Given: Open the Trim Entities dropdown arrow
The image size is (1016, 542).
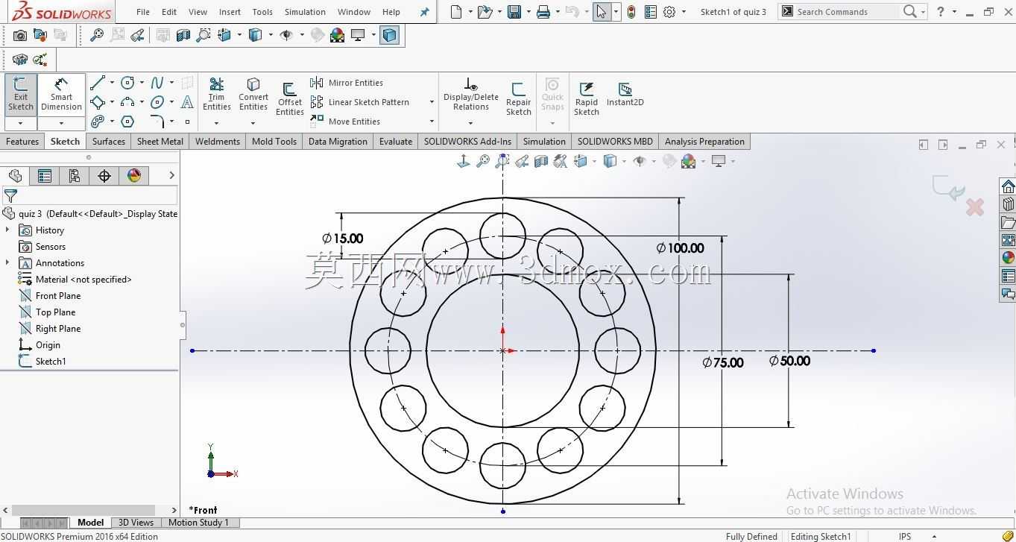Looking at the screenshot, I should 216,123.
